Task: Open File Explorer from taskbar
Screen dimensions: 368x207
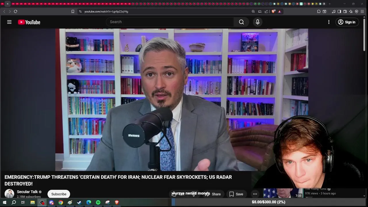Action: click(x=32, y=202)
